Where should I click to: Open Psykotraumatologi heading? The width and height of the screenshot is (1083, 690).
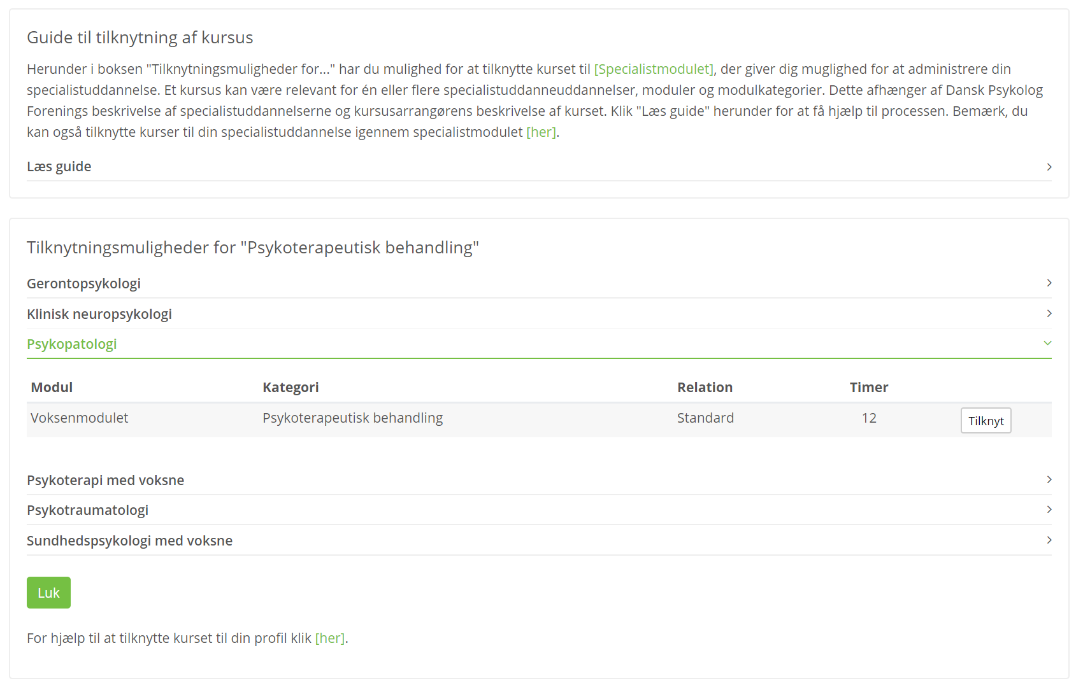(x=539, y=510)
